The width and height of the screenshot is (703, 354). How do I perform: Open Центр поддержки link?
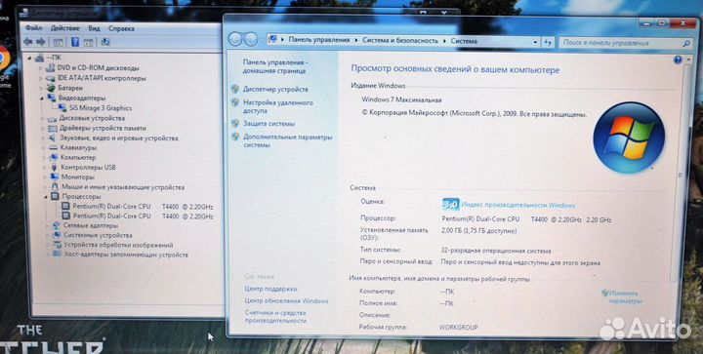(x=270, y=289)
